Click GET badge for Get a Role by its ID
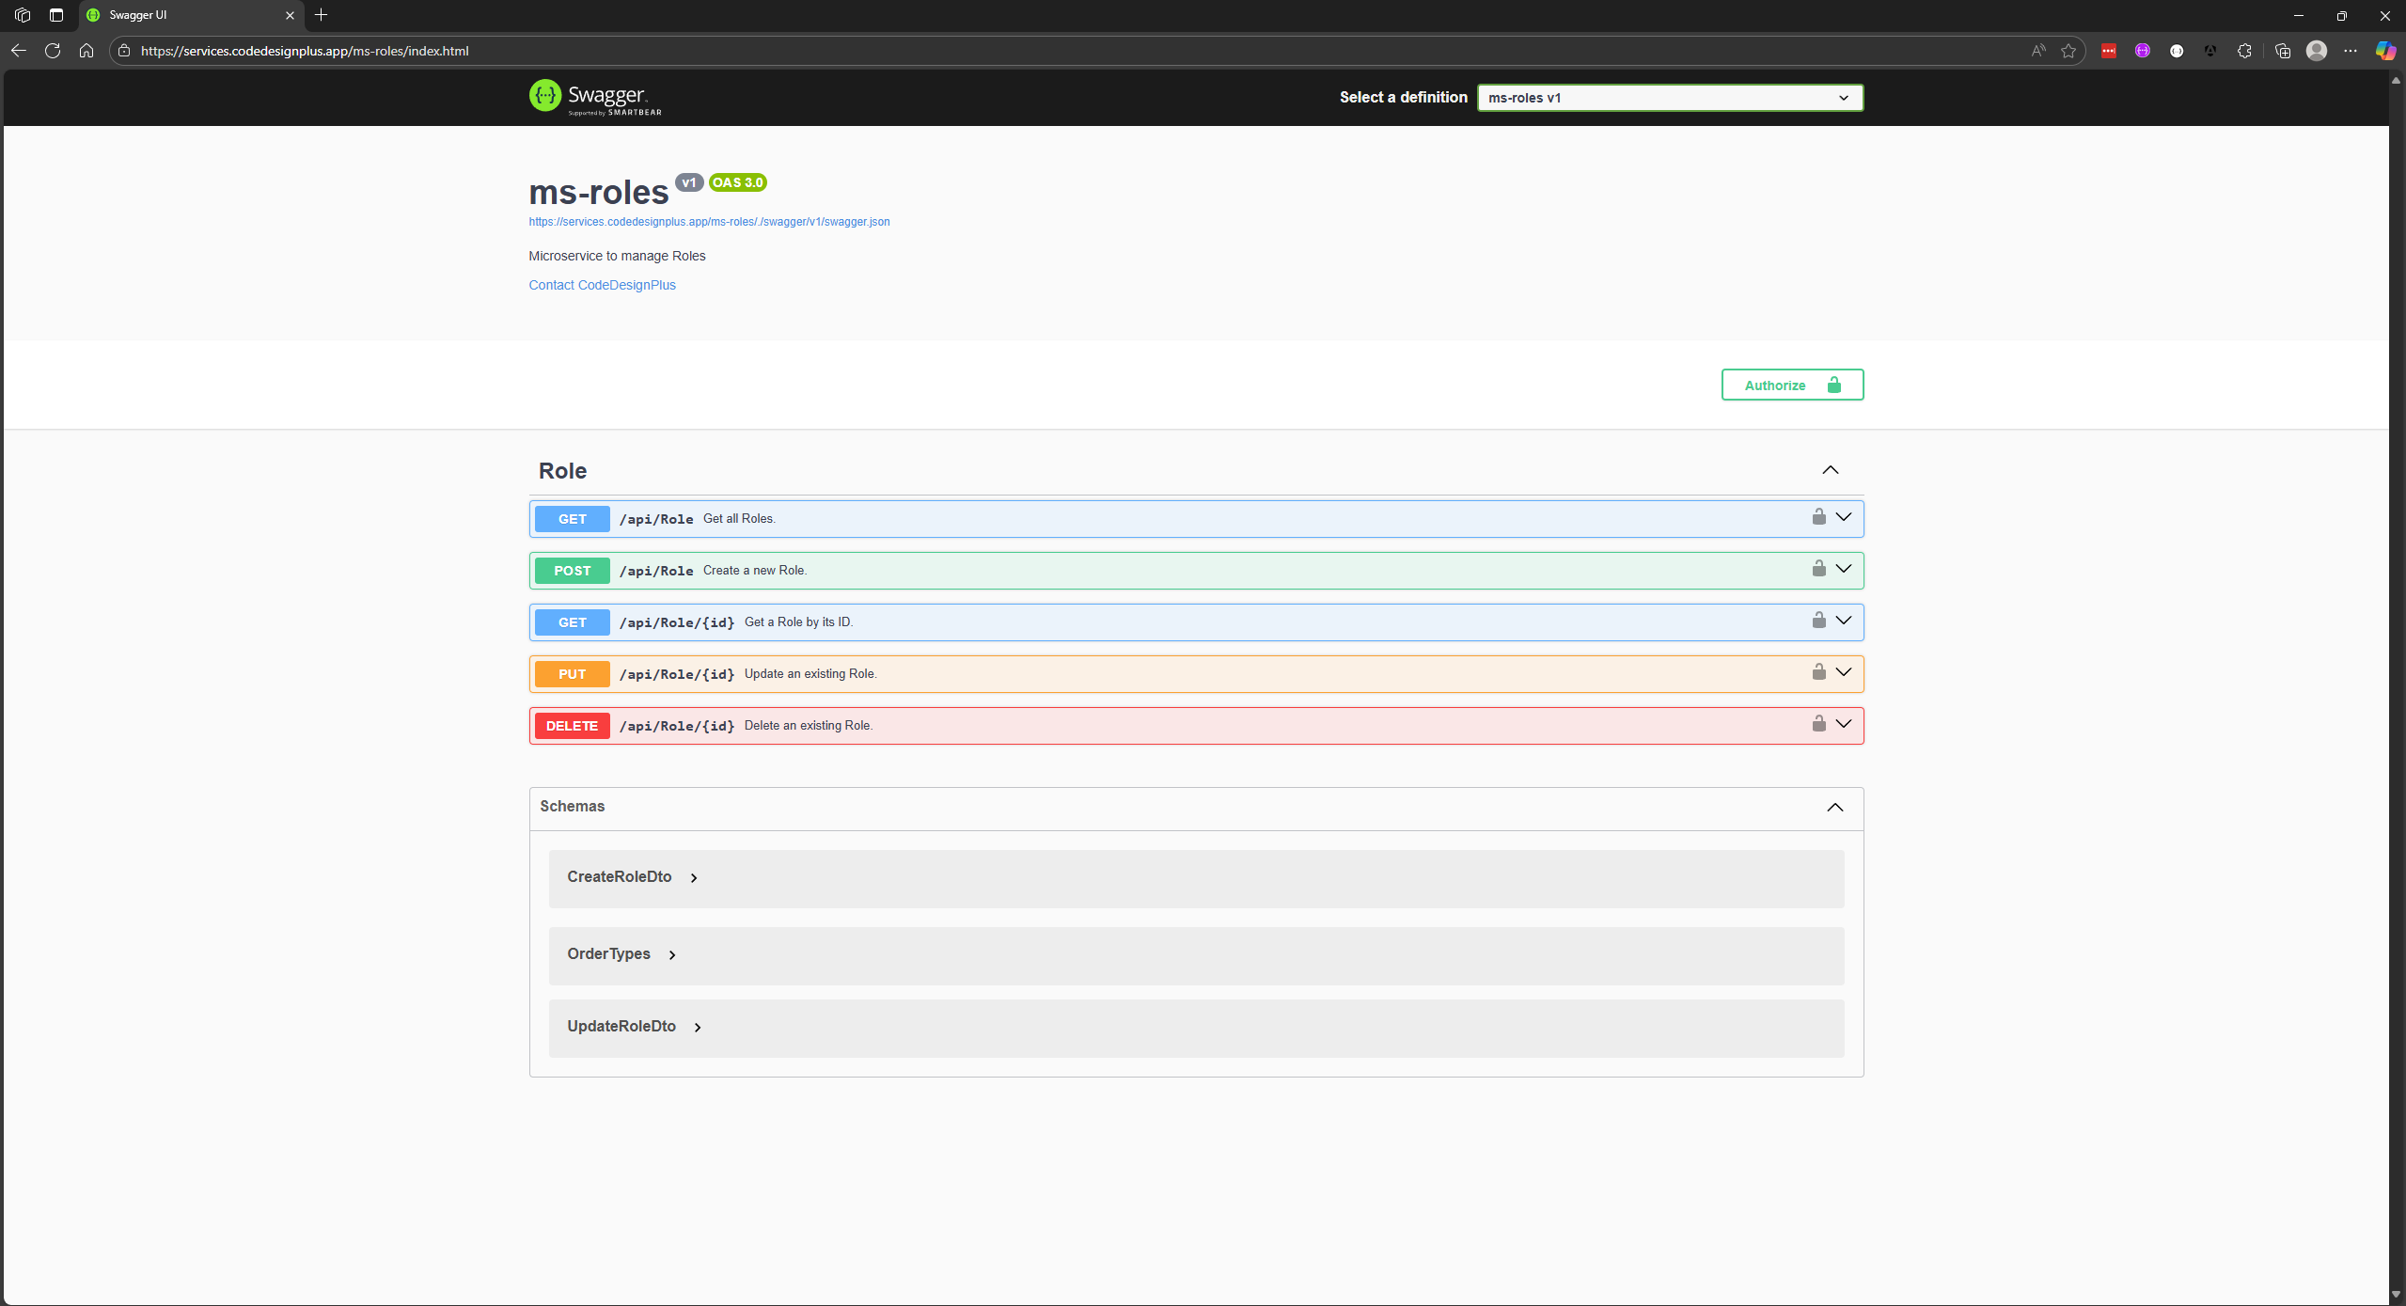The width and height of the screenshot is (2406, 1306). click(572, 622)
